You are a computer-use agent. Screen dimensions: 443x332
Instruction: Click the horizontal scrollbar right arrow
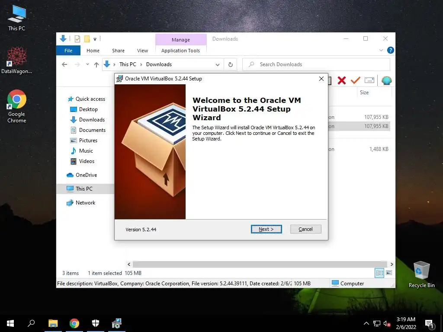(x=392, y=264)
